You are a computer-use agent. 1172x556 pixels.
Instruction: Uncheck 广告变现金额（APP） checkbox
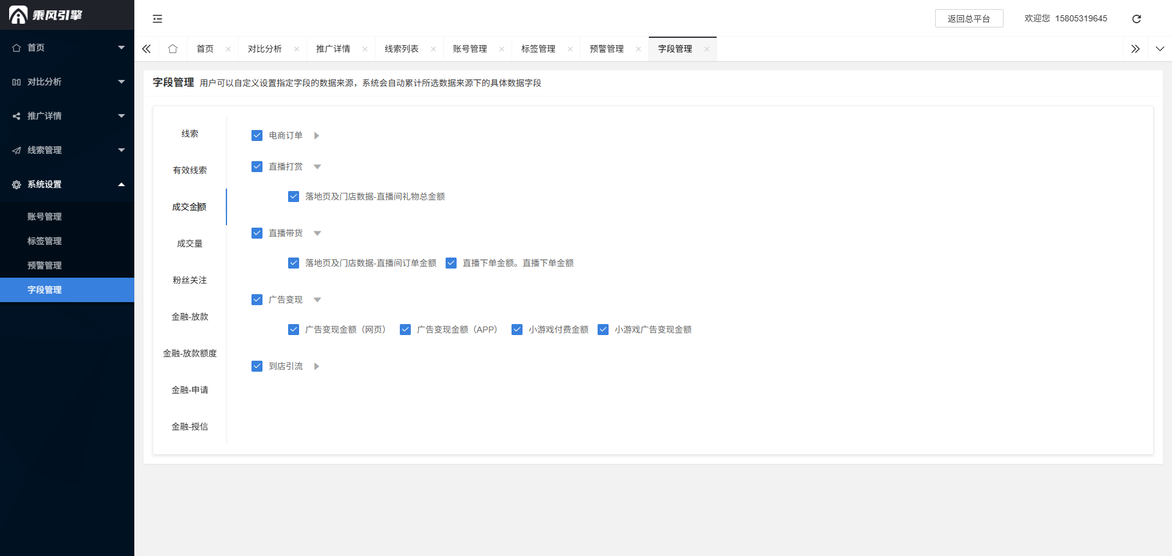click(405, 330)
